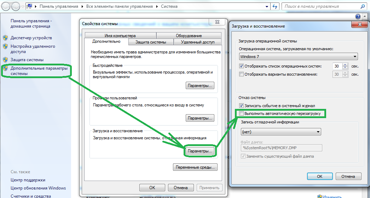
Task: Toggle Записать событие в системный журнал checkbox
Action: point(241,106)
